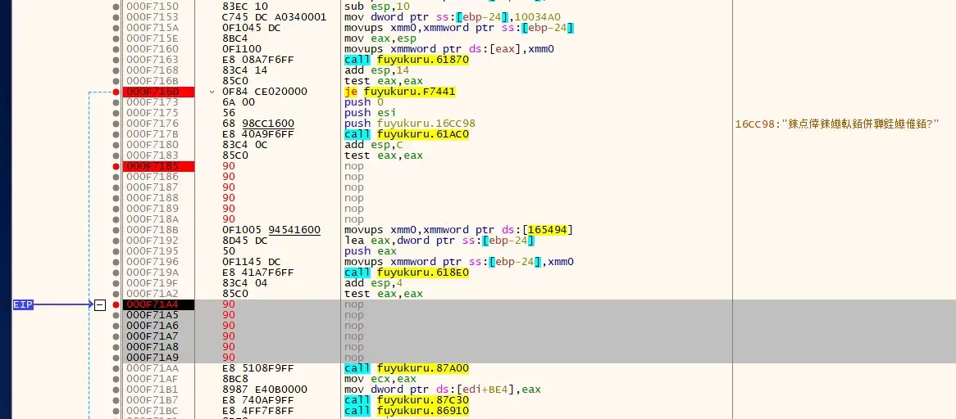Click the blue EIP pointer label
Viewport: 956px width, 419px height.
[x=23, y=304]
